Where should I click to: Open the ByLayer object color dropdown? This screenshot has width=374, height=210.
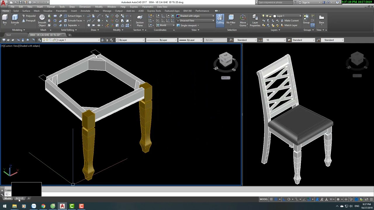coord(130,40)
